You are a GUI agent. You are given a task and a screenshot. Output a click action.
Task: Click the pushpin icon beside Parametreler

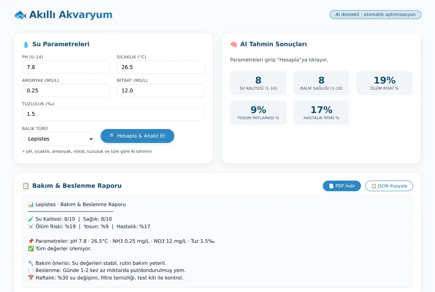pyautogui.click(x=31, y=241)
